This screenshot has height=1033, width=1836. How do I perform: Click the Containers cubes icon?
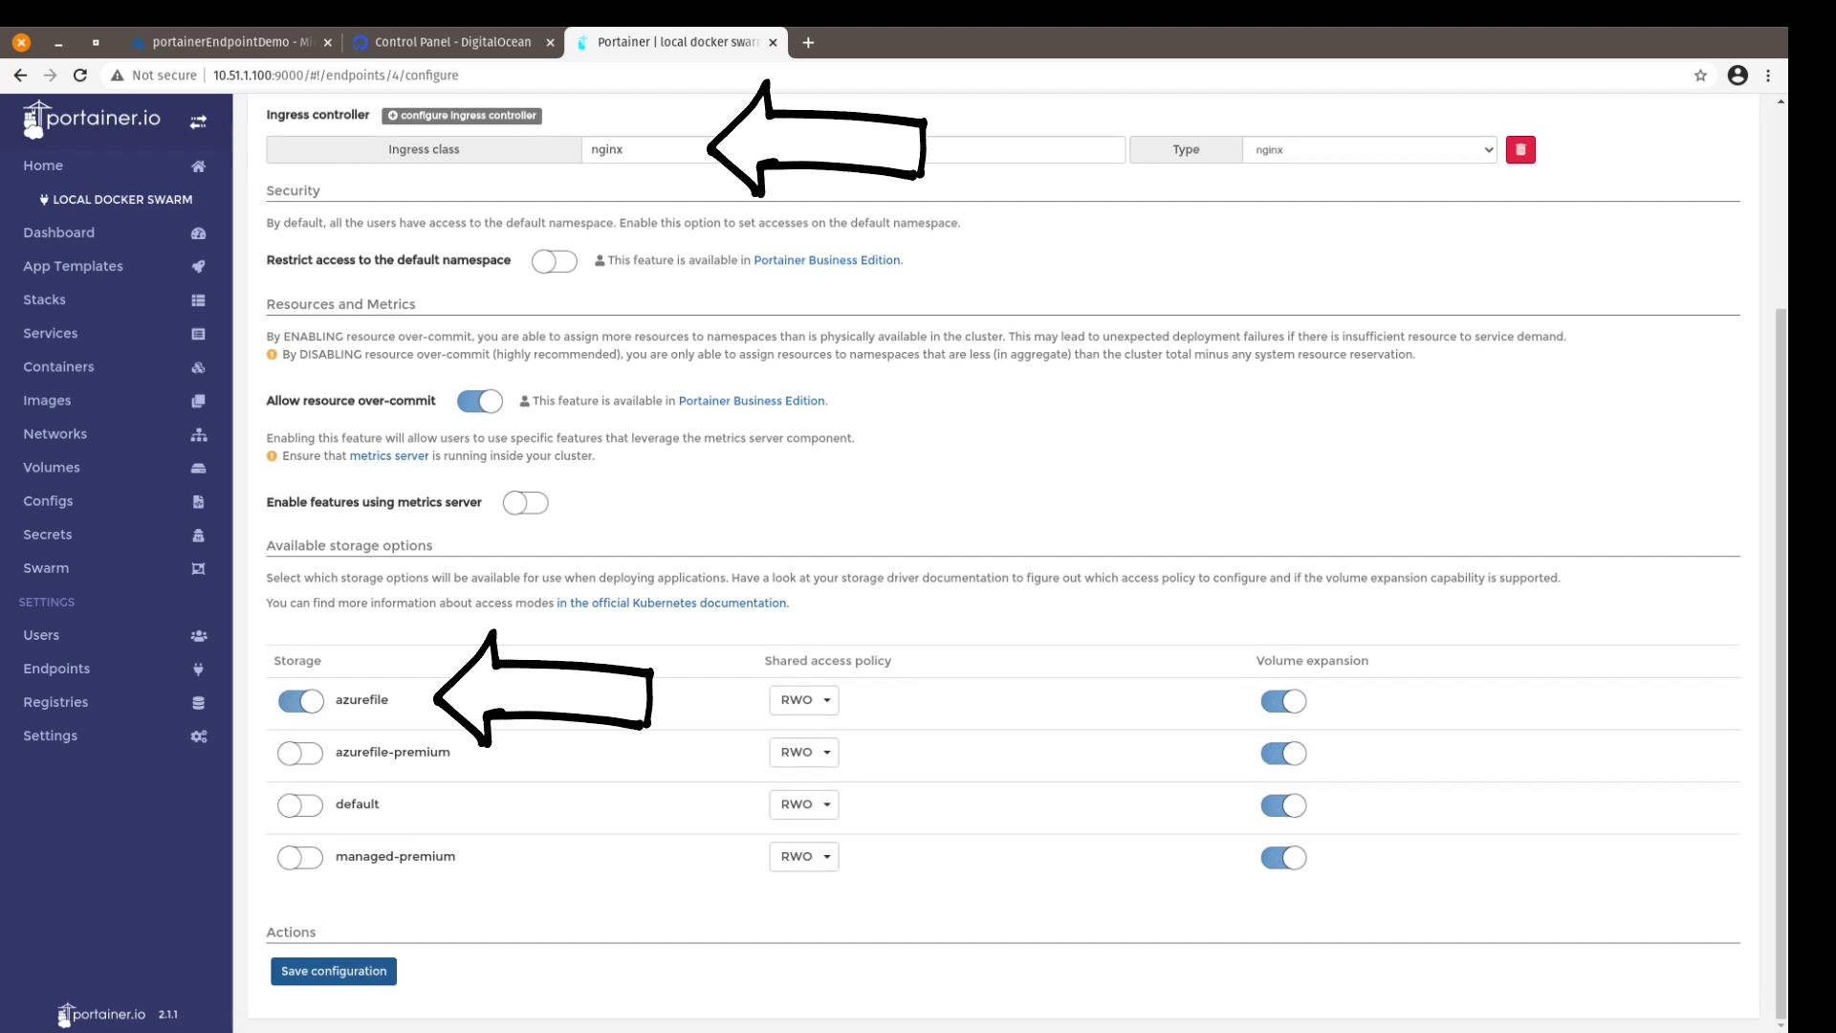pos(198,367)
